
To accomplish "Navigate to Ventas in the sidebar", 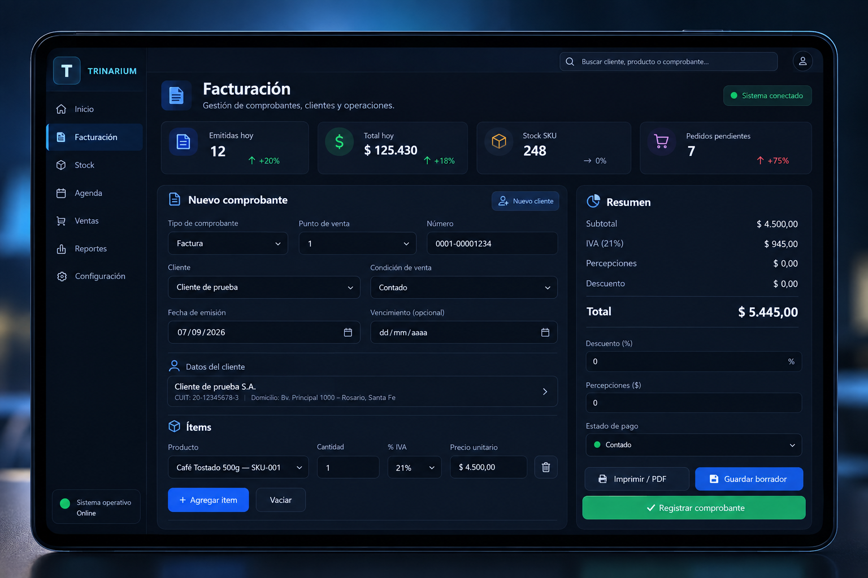I will point(94,221).
